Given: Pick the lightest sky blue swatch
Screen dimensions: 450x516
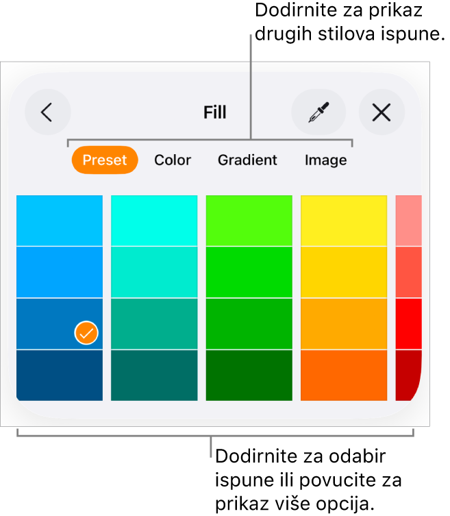Looking at the screenshot, I should click(x=60, y=221).
